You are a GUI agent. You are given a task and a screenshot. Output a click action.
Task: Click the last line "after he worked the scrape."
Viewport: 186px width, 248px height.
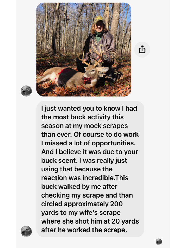[x=84, y=230]
